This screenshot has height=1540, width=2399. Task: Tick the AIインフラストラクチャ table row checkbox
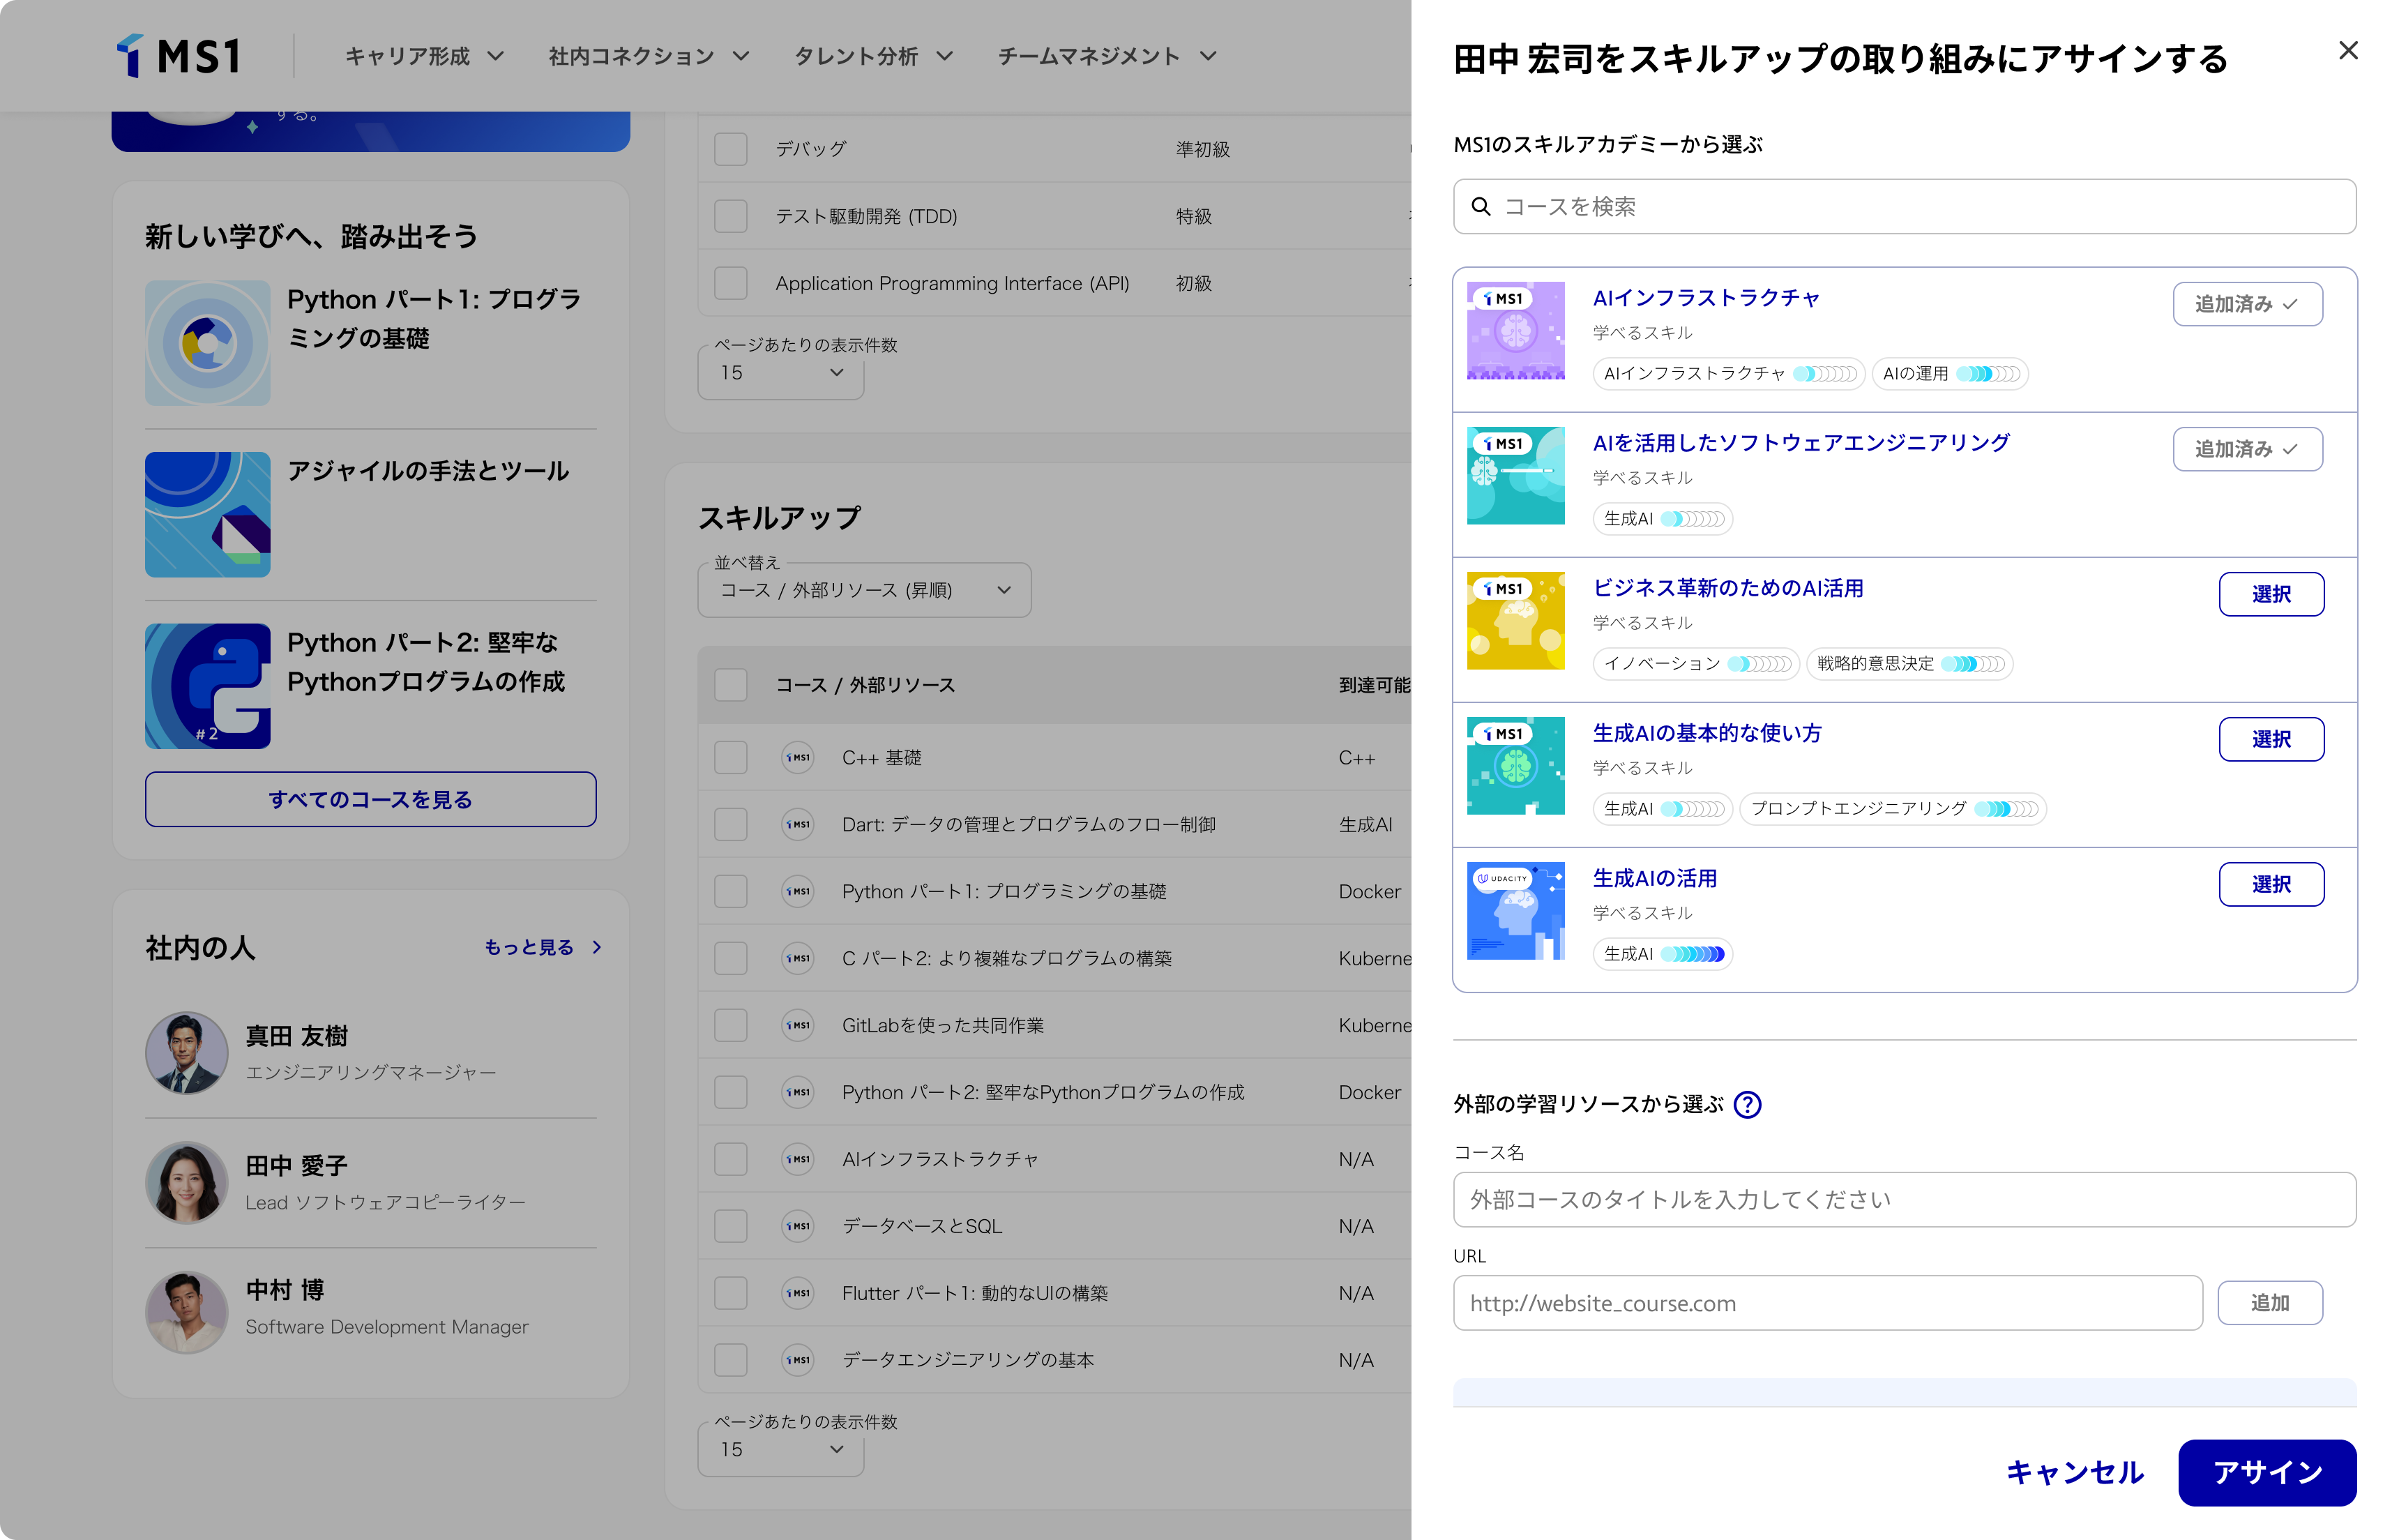[731, 1159]
